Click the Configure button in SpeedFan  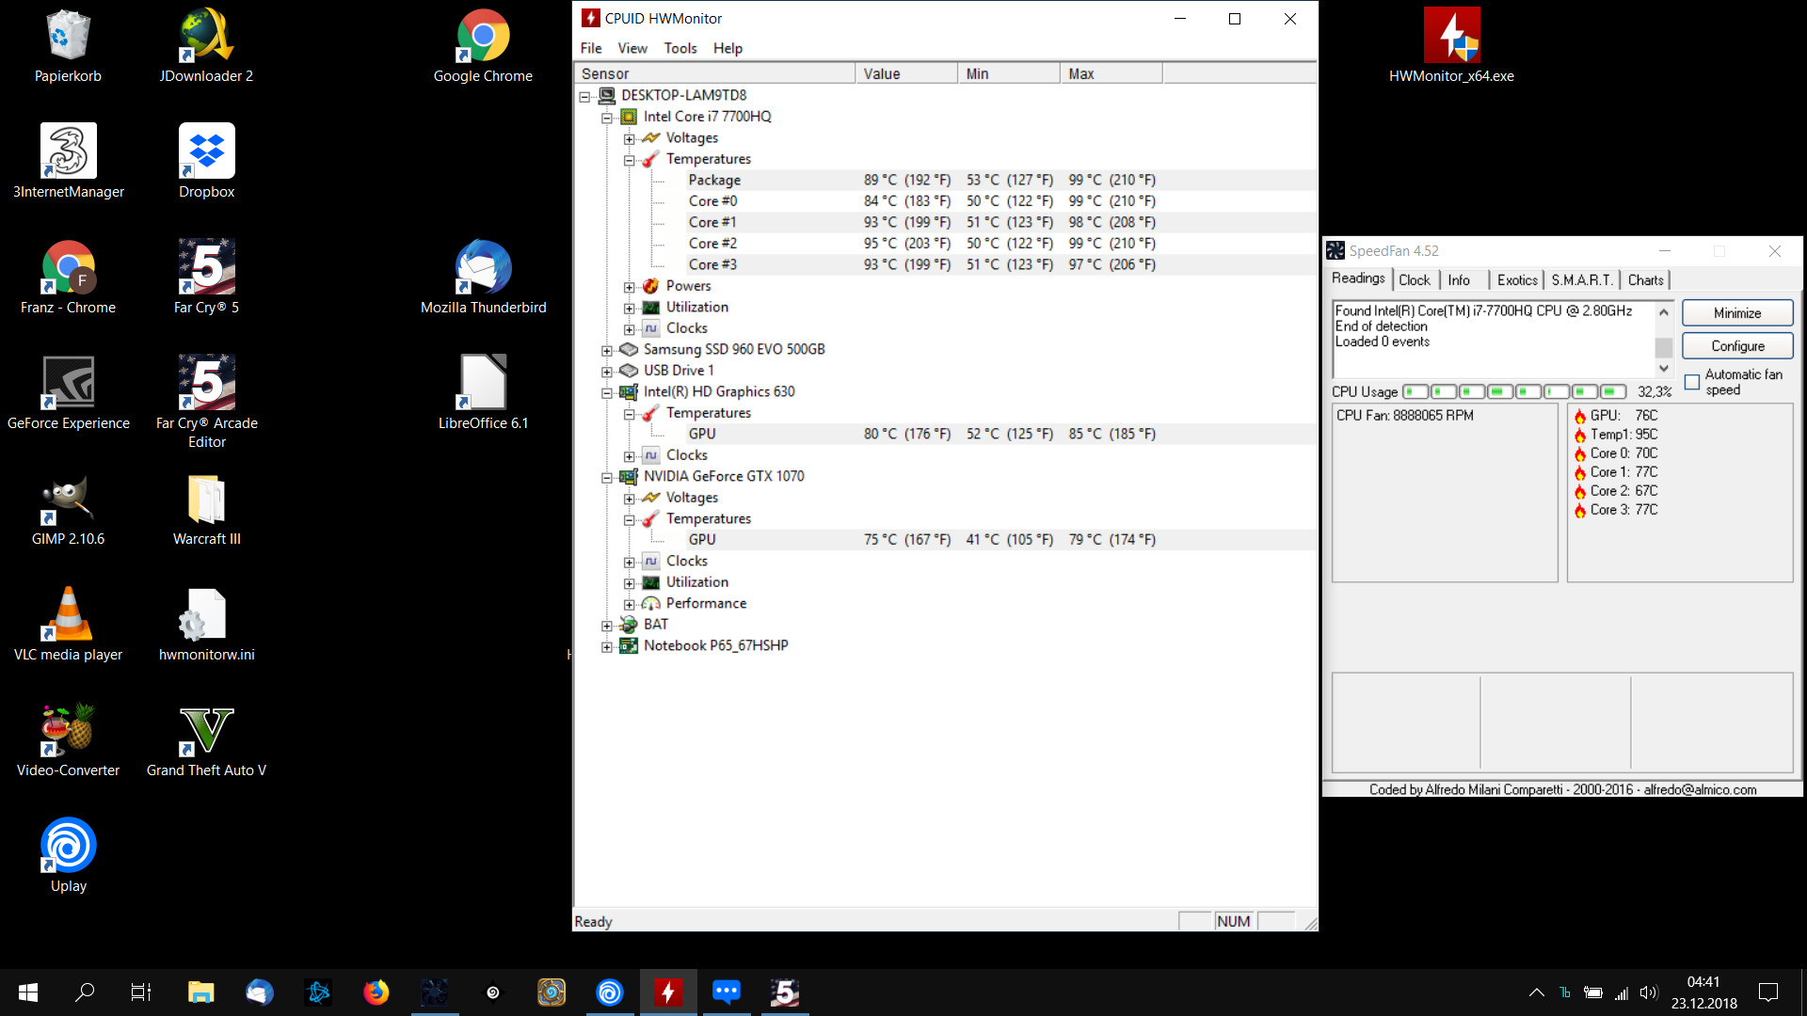[x=1736, y=345]
